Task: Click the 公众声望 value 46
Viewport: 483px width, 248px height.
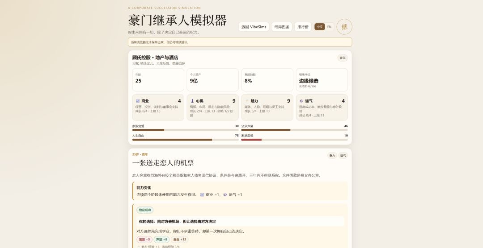Action: pos(346,126)
